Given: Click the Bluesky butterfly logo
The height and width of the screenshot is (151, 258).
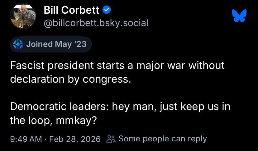Looking at the screenshot, I should tap(239, 16).
